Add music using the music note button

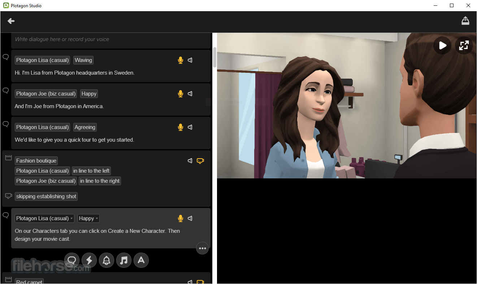(x=124, y=260)
